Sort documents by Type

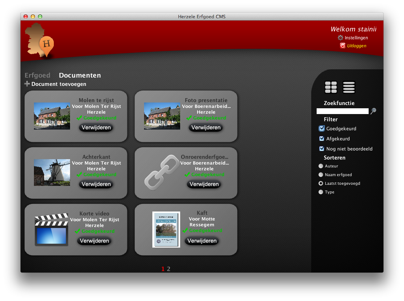tap(321, 192)
